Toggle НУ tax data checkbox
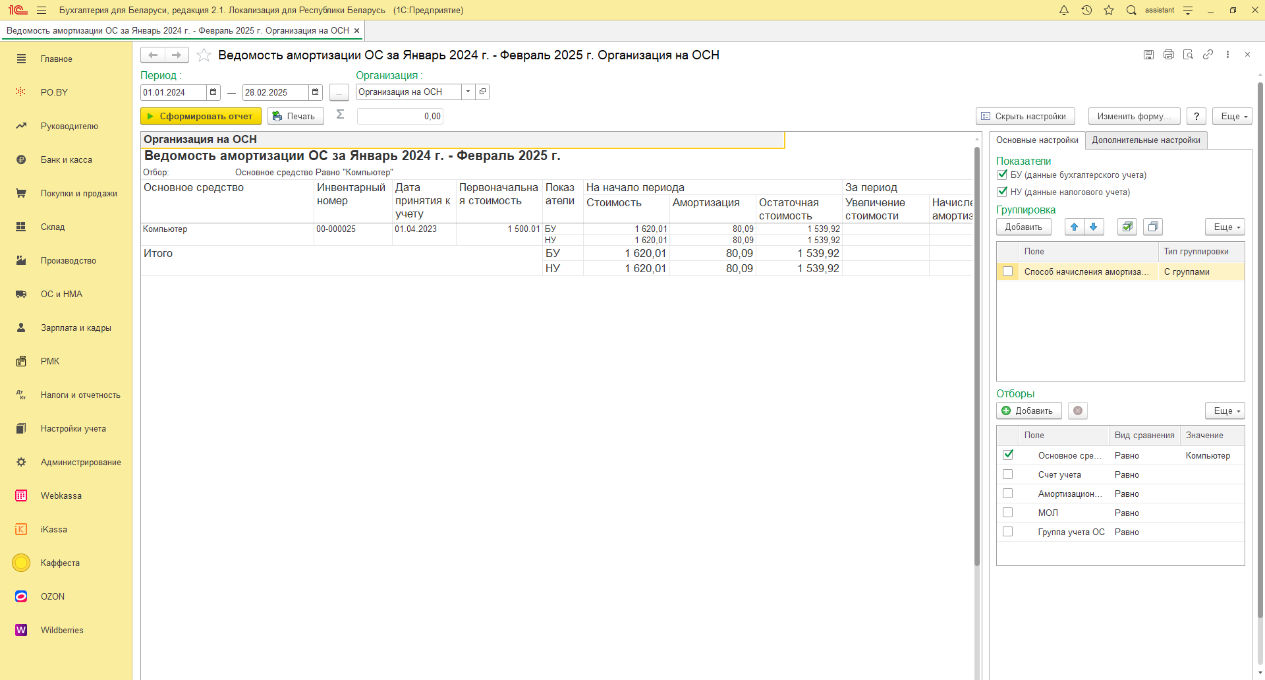The width and height of the screenshot is (1265, 680). [1002, 192]
